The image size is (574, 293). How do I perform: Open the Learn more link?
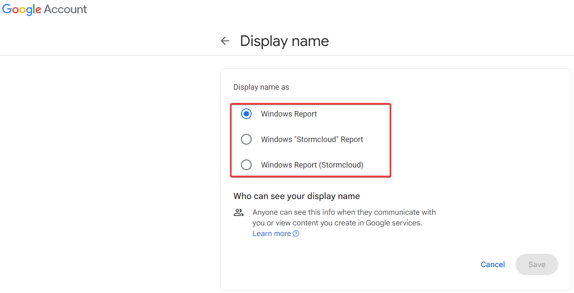pos(272,233)
